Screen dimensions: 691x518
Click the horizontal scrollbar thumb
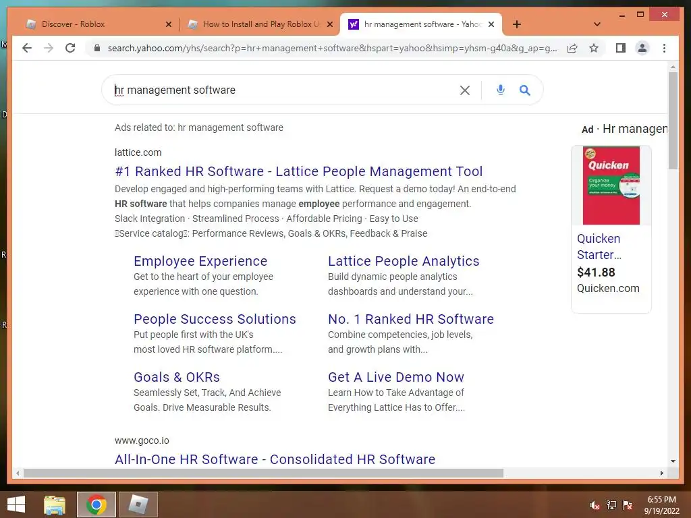coord(264,473)
